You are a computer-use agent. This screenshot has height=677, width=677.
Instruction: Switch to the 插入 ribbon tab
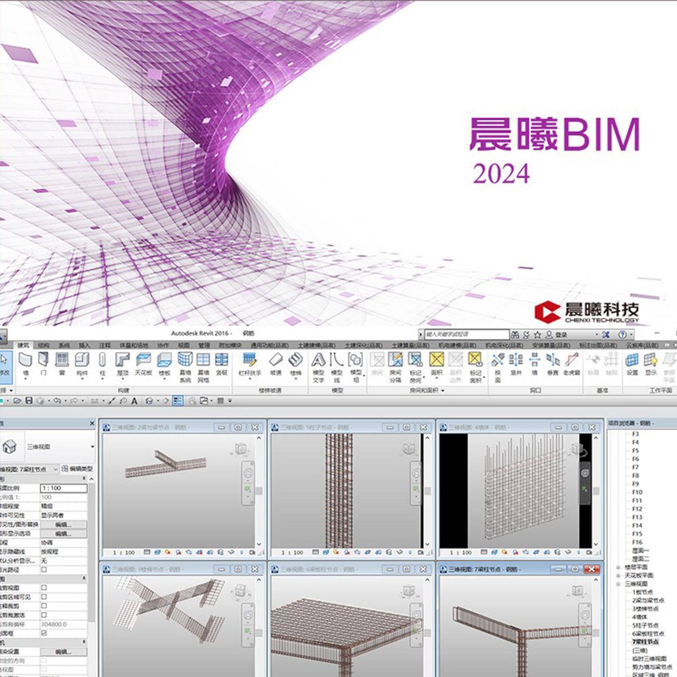[x=84, y=345]
